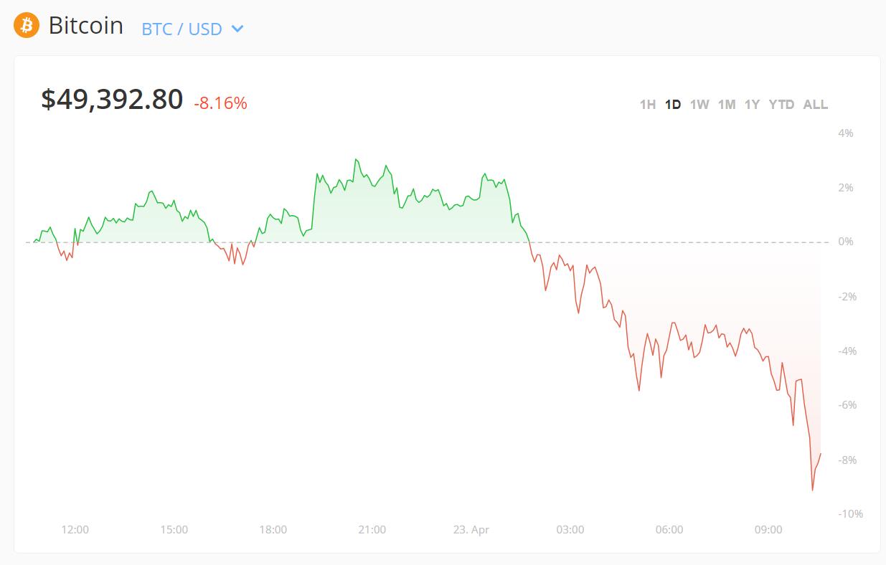Click the 18:00 time axis label
Image resolution: width=886 pixels, height=565 pixels.
tap(273, 530)
